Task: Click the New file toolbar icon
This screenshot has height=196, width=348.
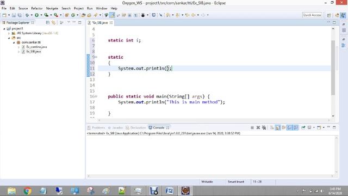Action: tap(4, 15)
